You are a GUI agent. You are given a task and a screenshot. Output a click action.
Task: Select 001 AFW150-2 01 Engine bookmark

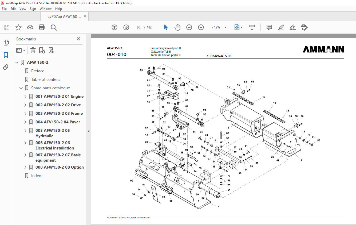pyautogui.click(x=60, y=97)
